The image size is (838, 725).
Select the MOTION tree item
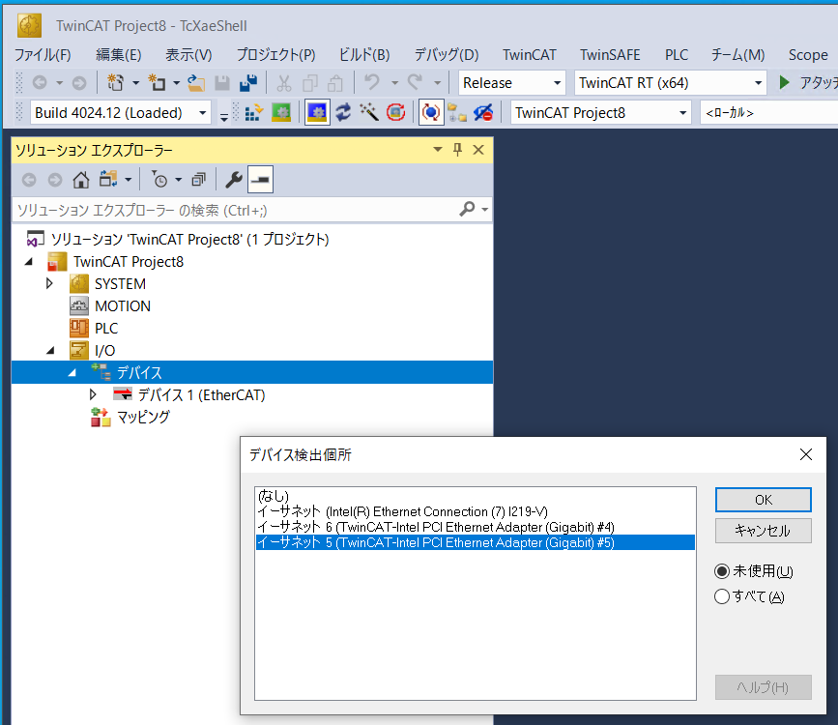(x=123, y=305)
